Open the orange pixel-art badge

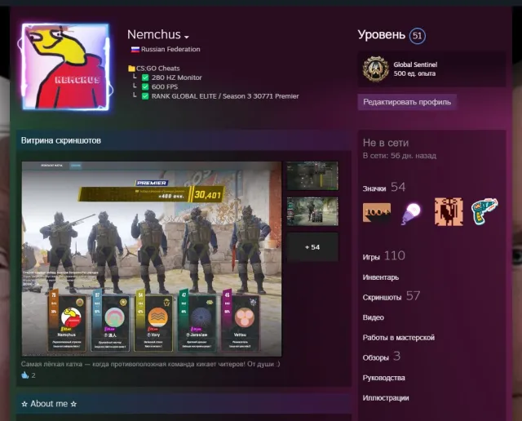pos(449,212)
